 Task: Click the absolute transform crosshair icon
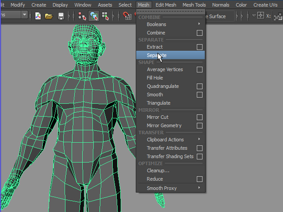[x=260, y=16]
